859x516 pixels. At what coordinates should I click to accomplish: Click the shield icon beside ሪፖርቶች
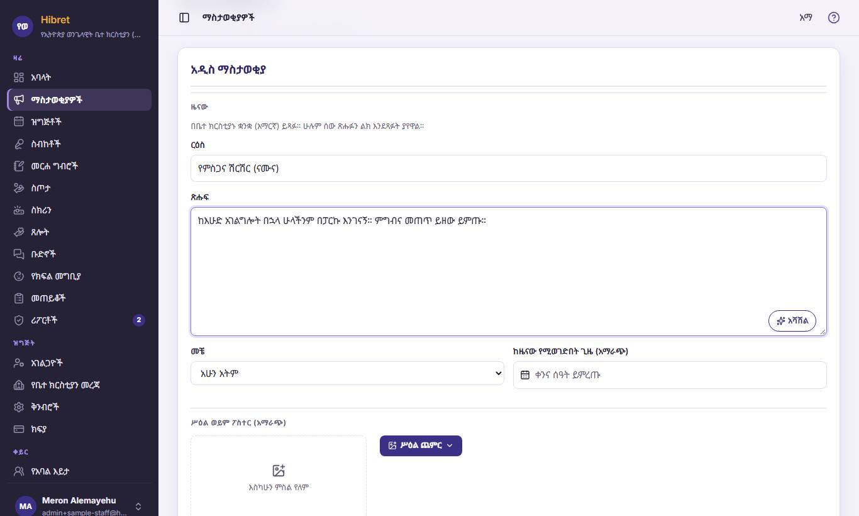click(19, 320)
